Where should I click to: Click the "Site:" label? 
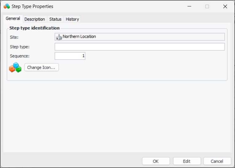[x=14, y=37]
